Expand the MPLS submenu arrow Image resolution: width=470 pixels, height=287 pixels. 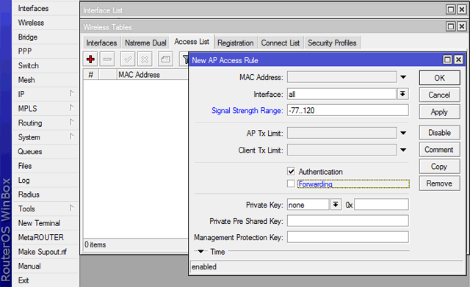pos(71,107)
